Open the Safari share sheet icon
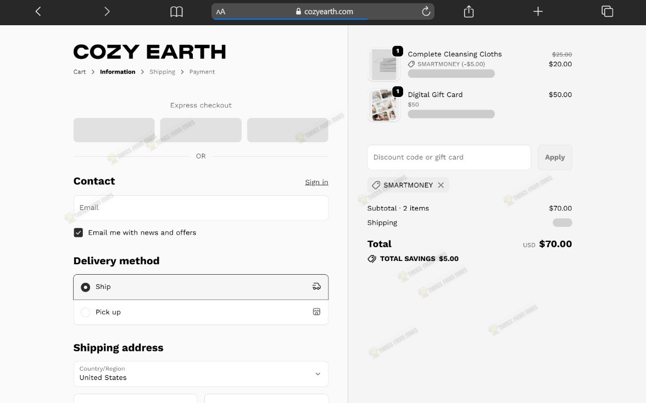The height and width of the screenshot is (403, 646). (469, 11)
